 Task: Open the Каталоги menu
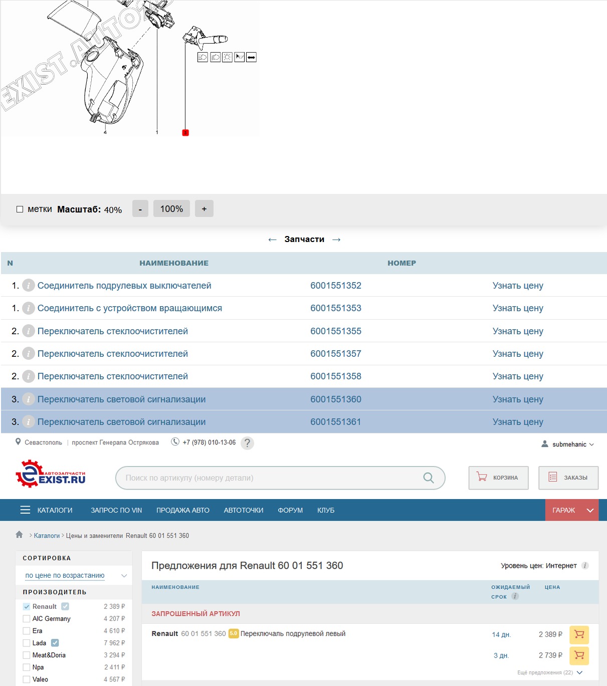(x=47, y=510)
